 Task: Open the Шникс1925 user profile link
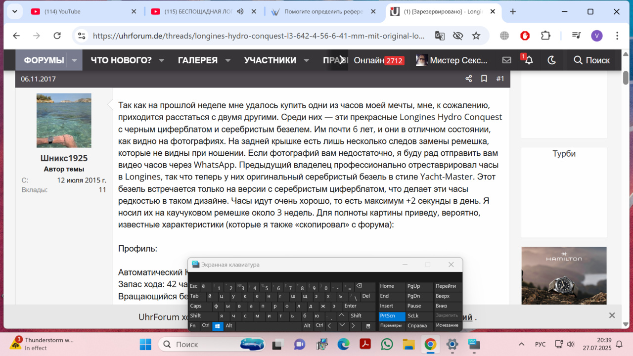click(64, 158)
